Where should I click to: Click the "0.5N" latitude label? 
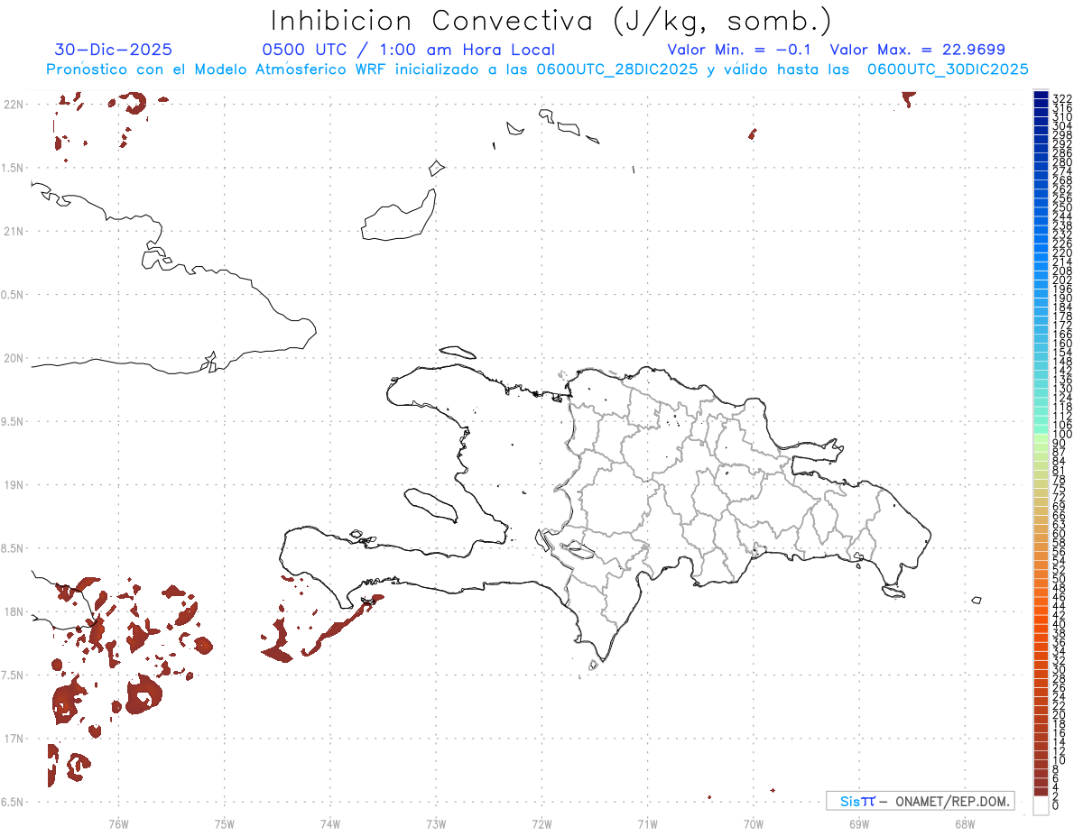(x=14, y=294)
